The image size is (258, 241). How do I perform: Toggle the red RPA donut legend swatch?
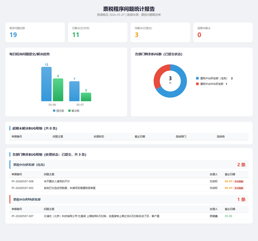click(x=197, y=84)
